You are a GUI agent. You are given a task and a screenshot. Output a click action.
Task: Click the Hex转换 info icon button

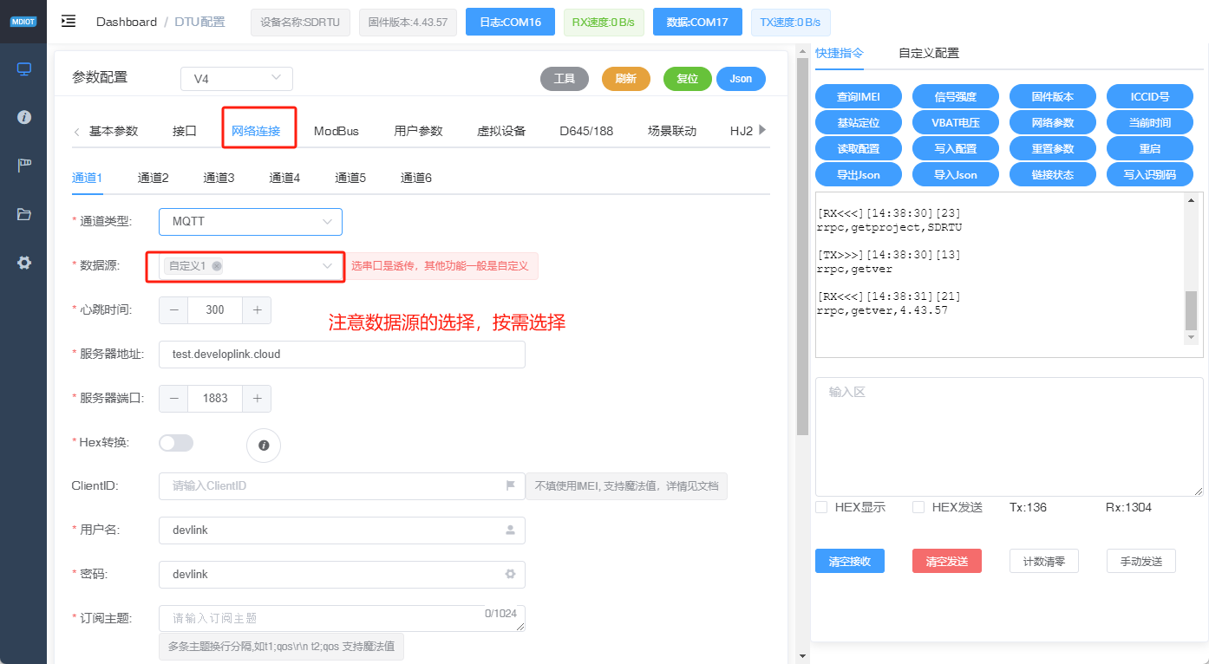[x=264, y=445]
